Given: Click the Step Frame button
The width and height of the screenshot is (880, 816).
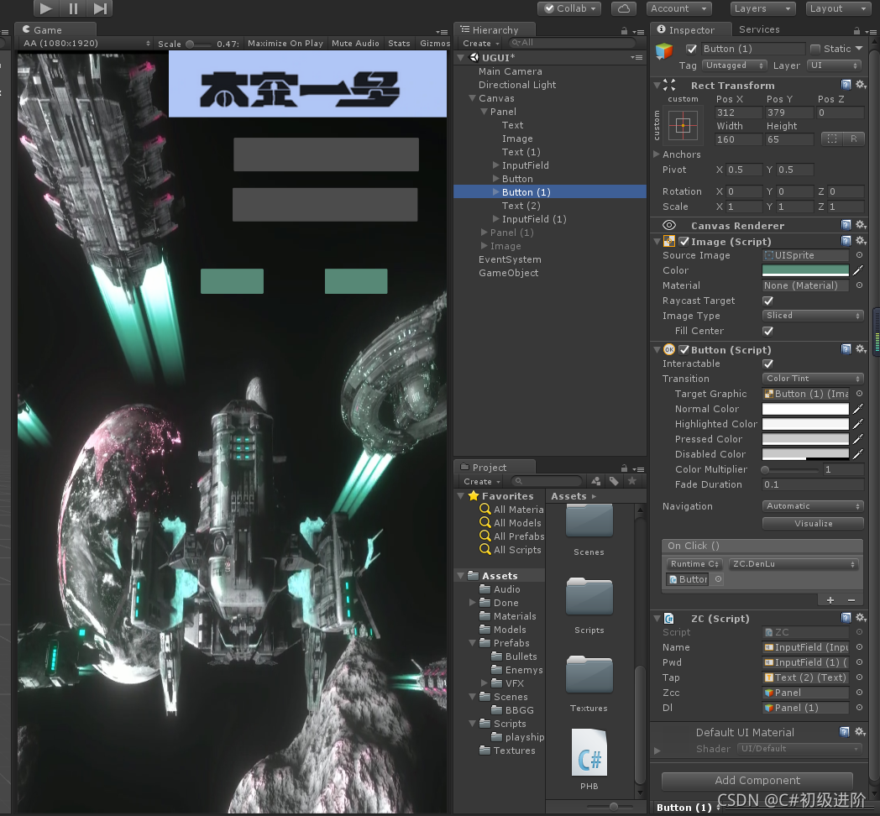Looking at the screenshot, I should coord(99,9).
